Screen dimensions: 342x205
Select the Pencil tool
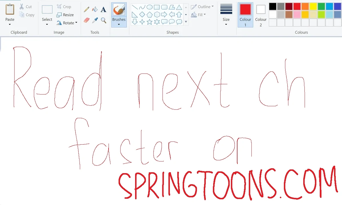tap(86, 10)
